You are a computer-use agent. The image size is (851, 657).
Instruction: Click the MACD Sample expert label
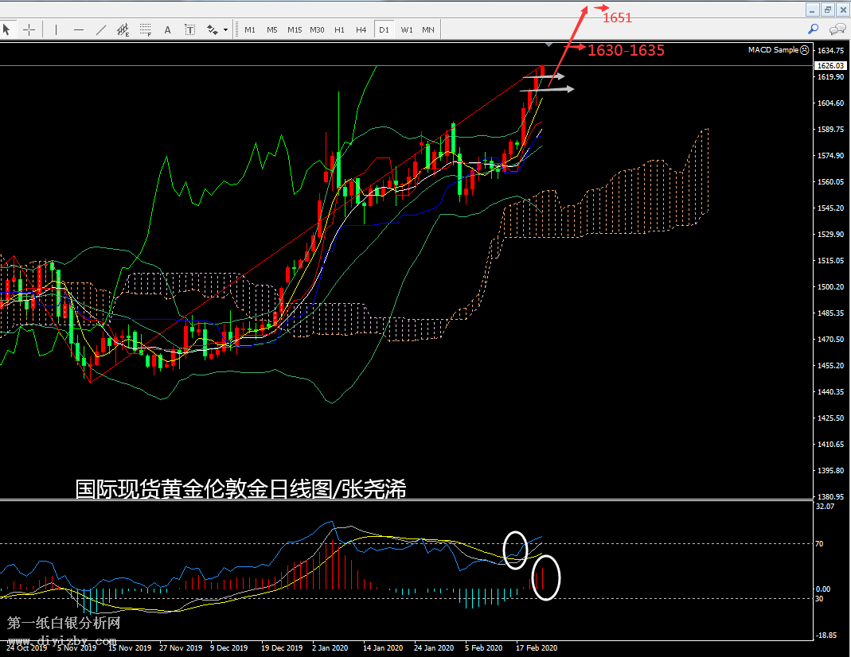coord(772,49)
